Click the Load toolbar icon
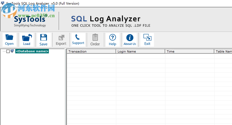232x125 pixels. pos(27,40)
